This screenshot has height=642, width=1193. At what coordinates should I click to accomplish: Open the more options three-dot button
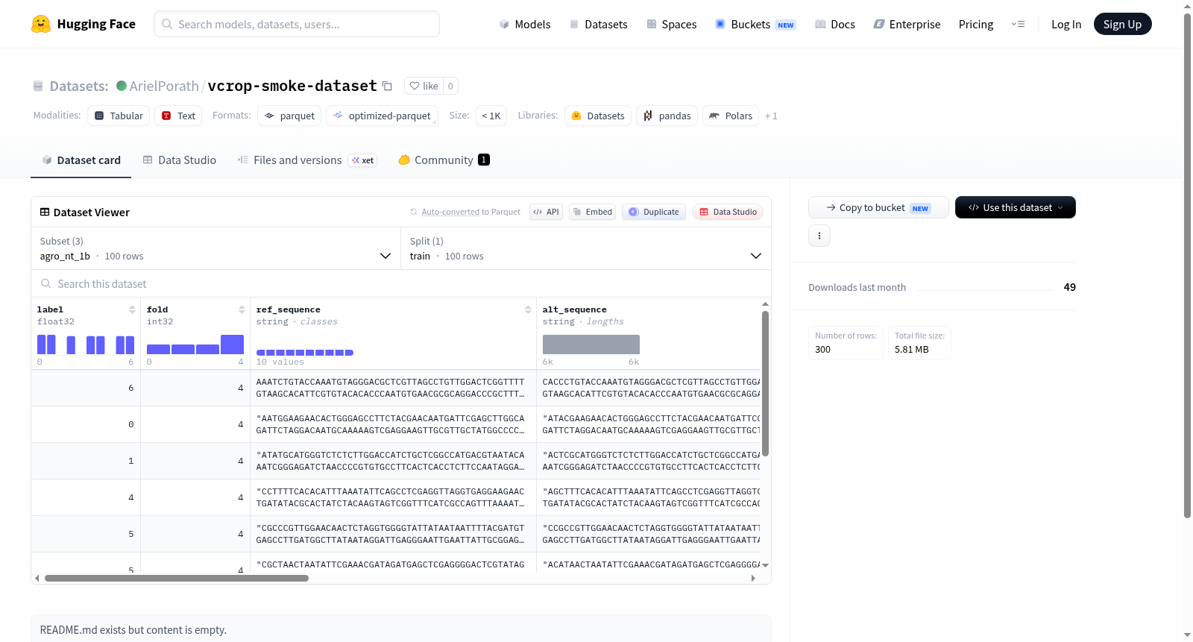pos(819,236)
